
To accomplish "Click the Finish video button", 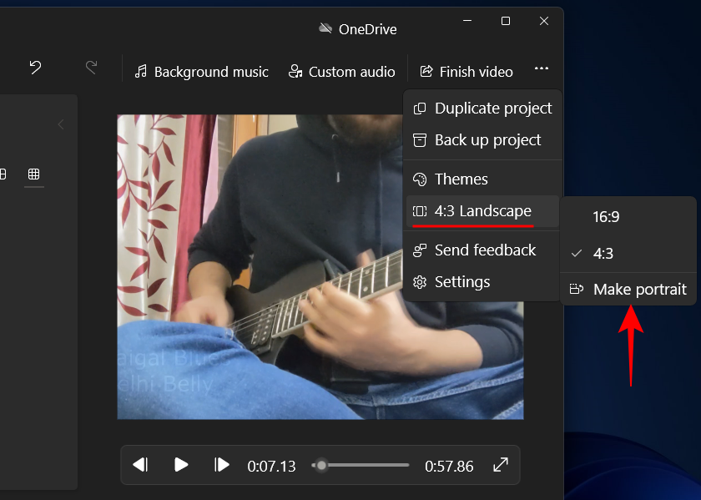I will [466, 72].
